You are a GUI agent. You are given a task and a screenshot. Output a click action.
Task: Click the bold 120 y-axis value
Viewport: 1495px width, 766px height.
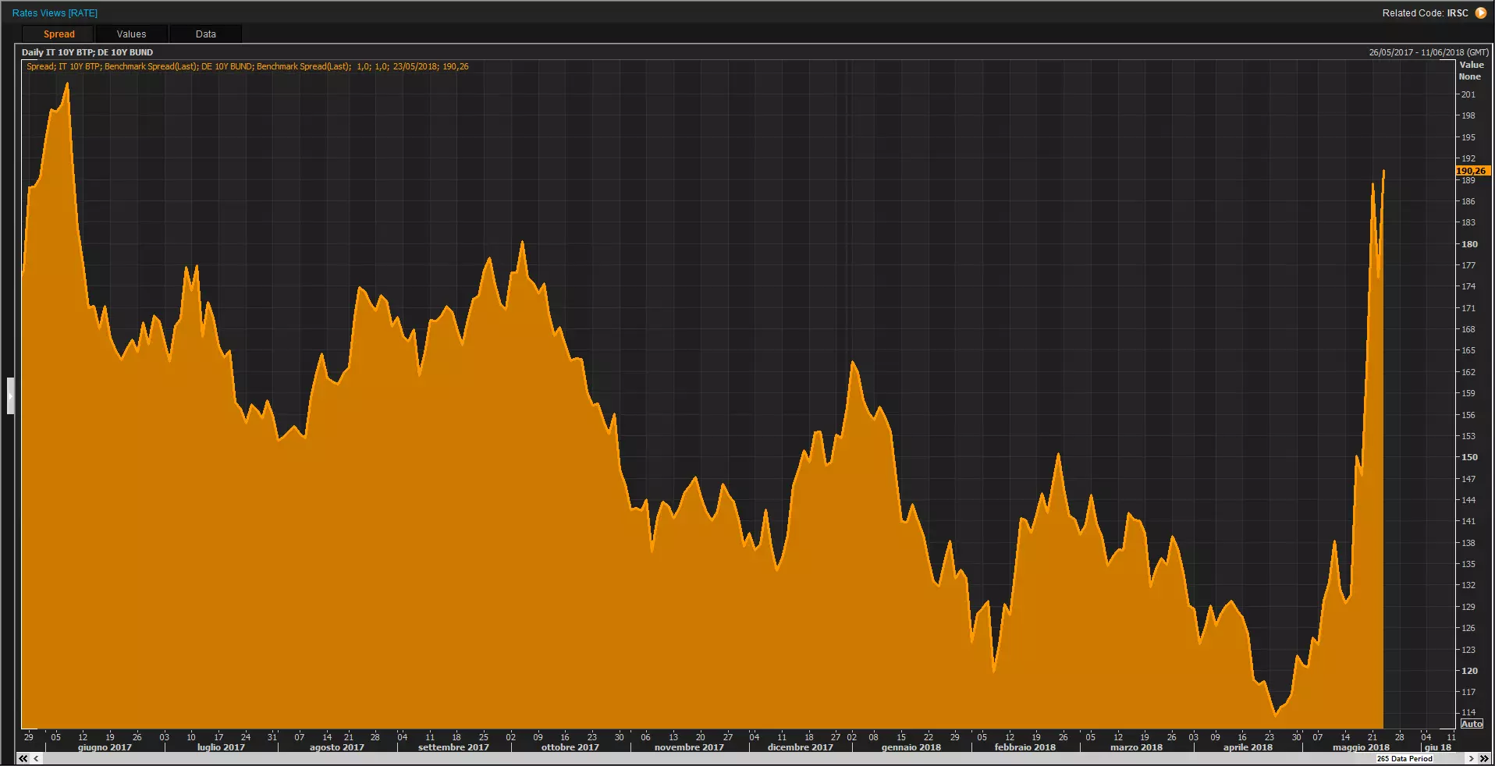click(1469, 671)
